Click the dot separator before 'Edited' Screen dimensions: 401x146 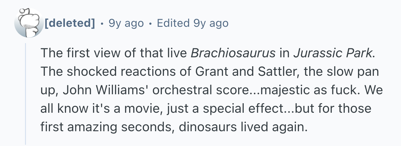click(x=150, y=23)
